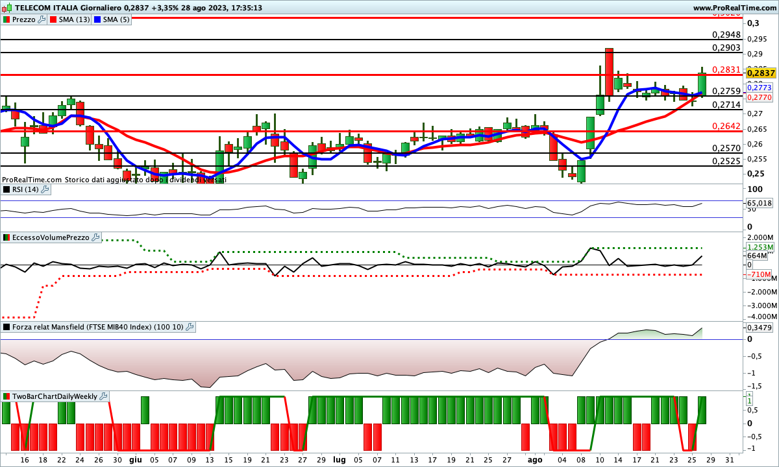Open the EccessoVolumePrezzo settings wrench
The image size is (779, 467).
[x=96, y=238]
